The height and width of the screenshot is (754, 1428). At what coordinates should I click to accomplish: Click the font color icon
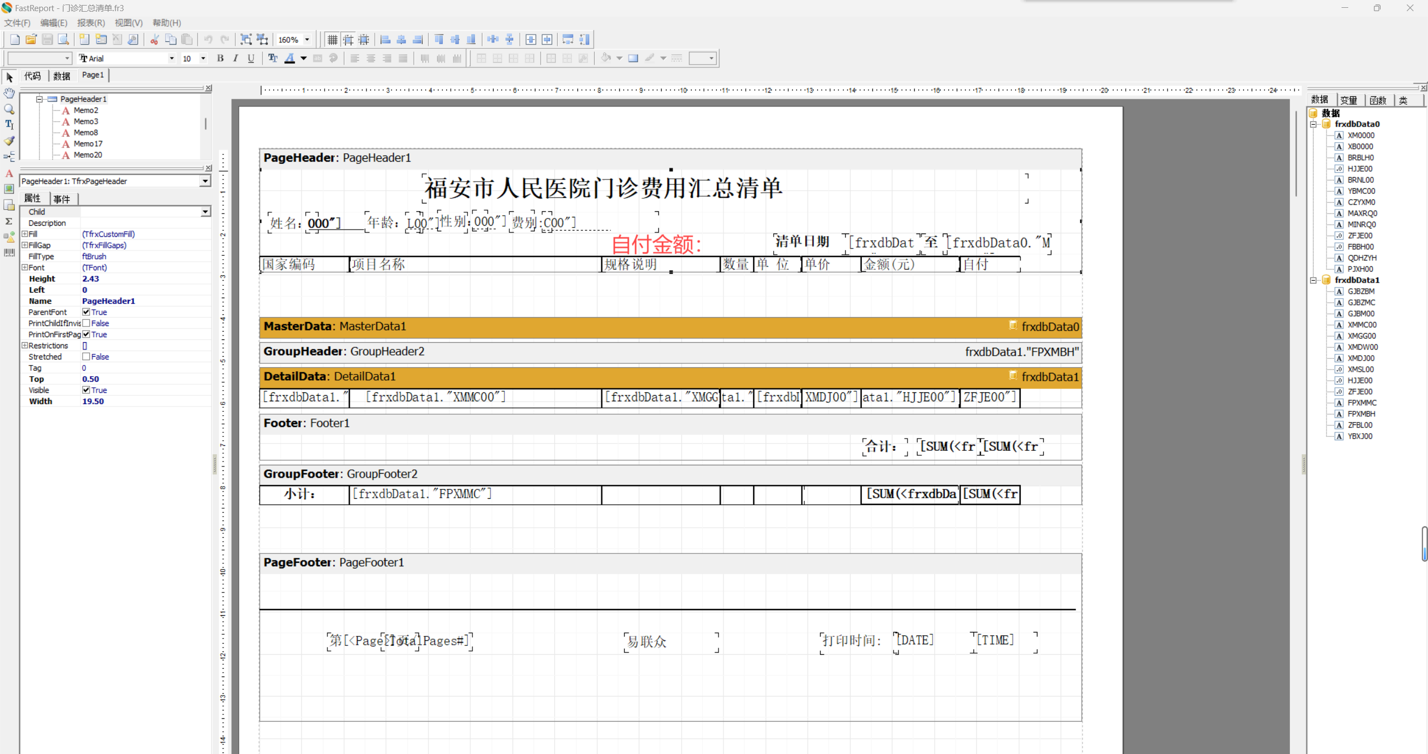(290, 58)
